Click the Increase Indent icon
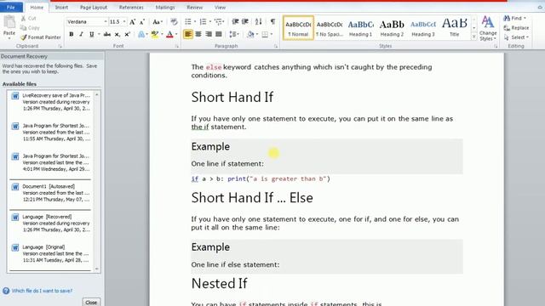The image size is (545, 306). [245, 22]
